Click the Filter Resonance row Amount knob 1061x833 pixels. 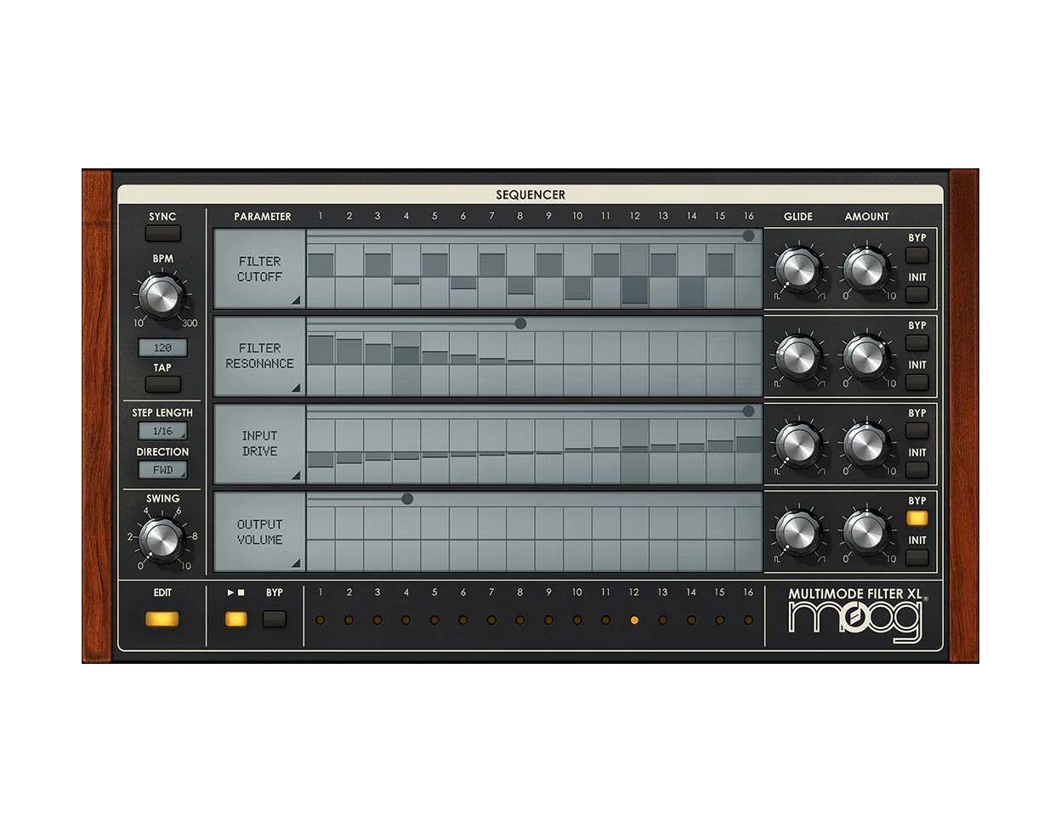click(866, 357)
